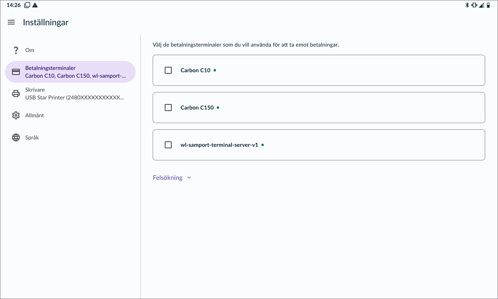498x299 pixels.
Task: Check the Carbon C10 checkbox
Action: [x=168, y=70]
